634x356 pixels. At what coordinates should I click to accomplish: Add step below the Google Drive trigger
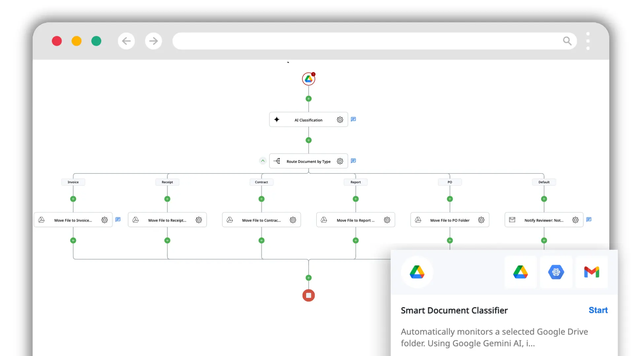coord(308,99)
